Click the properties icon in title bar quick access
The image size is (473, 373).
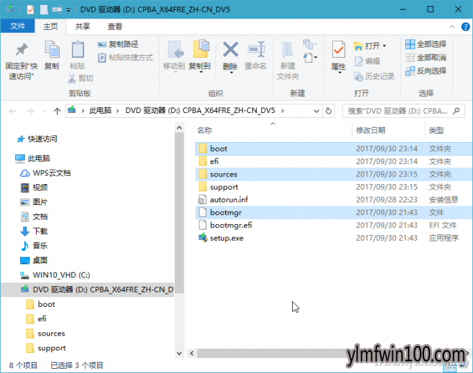[30, 10]
